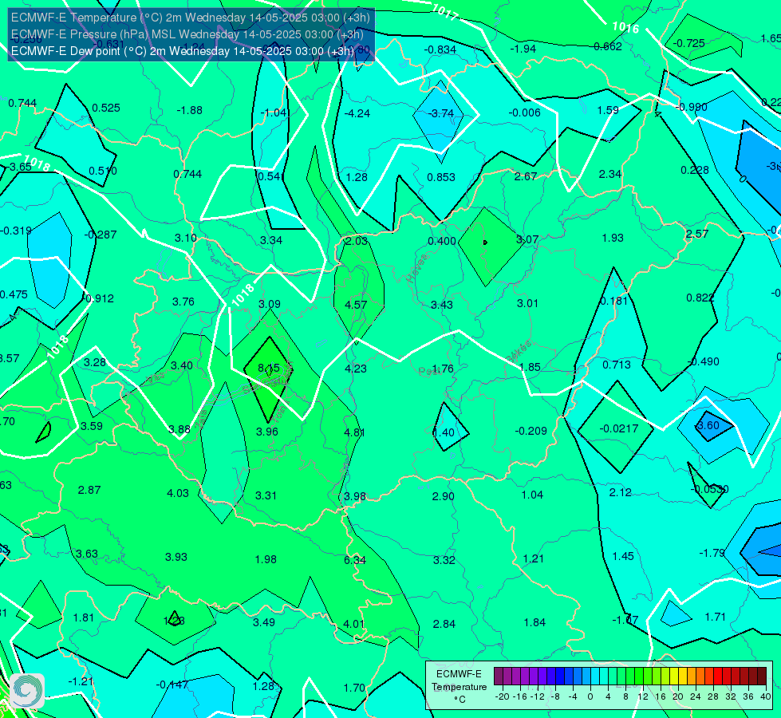This screenshot has width=781, height=718.
Task: Click the 4.01 temperature value
Action: [353, 624]
